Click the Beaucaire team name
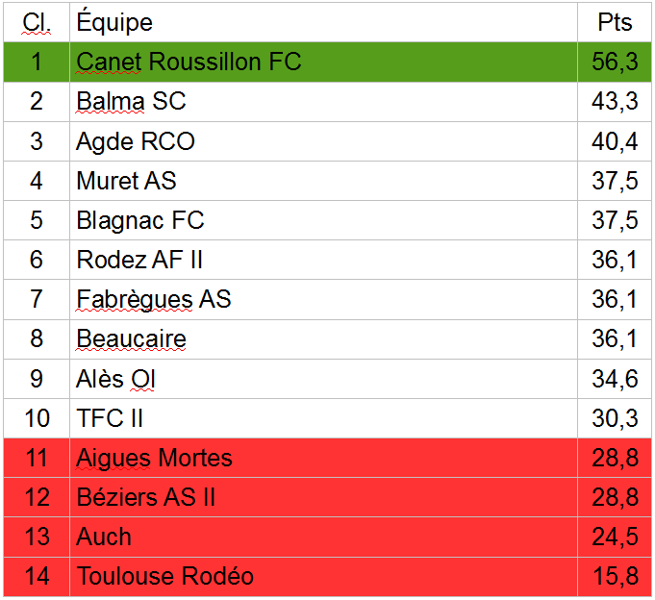This screenshot has width=655, height=600. coord(131,339)
